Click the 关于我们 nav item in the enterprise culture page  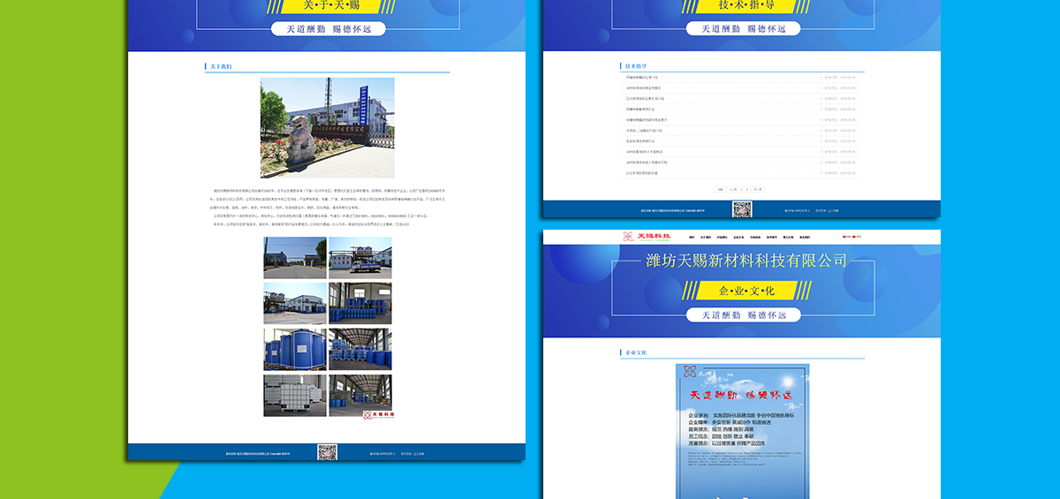tap(705, 237)
